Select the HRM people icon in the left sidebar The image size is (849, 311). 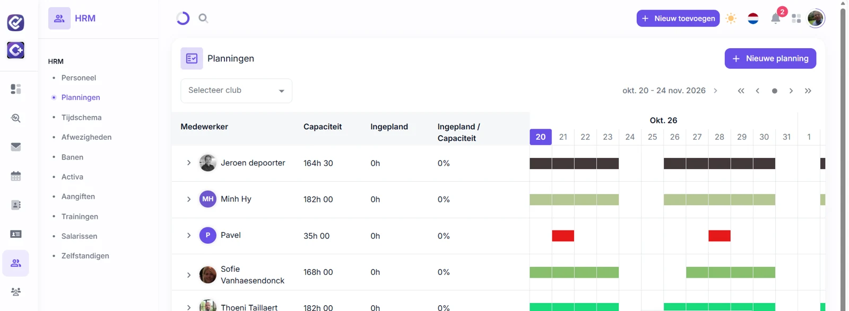click(16, 263)
